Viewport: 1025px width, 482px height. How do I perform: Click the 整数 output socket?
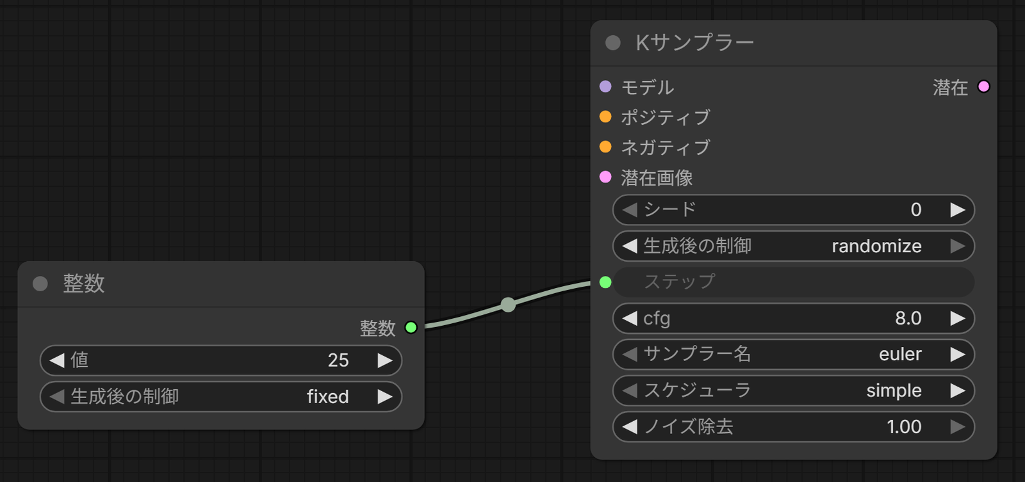click(x=411, y=328)
